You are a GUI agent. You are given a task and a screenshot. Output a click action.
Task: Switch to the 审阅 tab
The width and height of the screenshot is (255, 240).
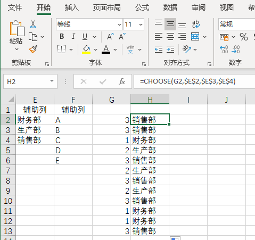click(199, 7)
